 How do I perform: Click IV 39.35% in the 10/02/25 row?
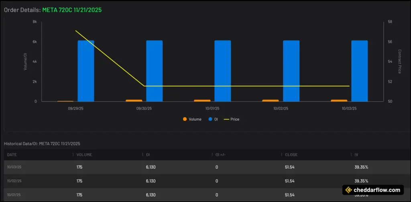(x=361, y=181)
